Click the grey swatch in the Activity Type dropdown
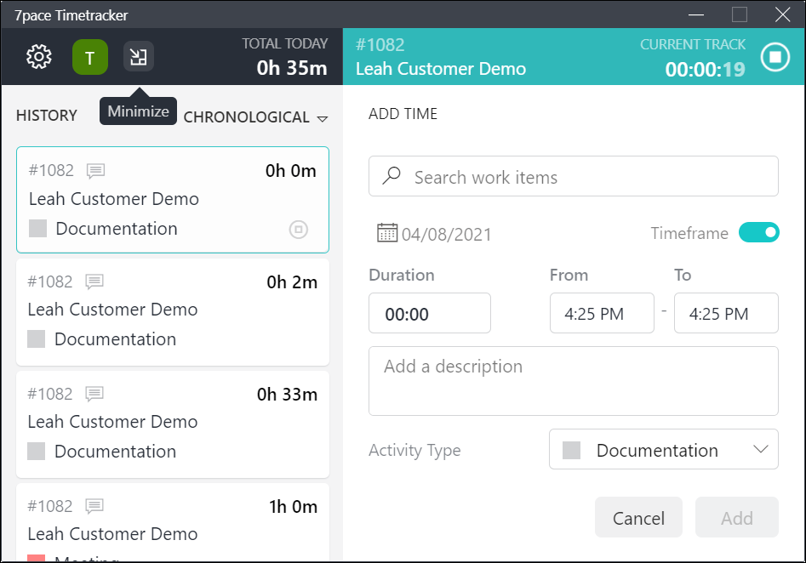Screen dimensions: 806x563 click(571, 450)
